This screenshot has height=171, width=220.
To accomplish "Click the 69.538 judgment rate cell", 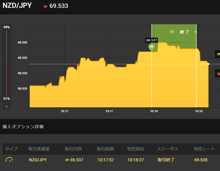I will coord(201,160).
